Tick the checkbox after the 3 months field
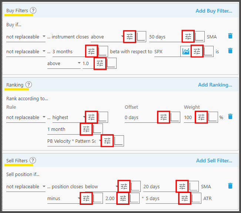Image resolution: width=241 pixels, height=213 pixels. 103,51
